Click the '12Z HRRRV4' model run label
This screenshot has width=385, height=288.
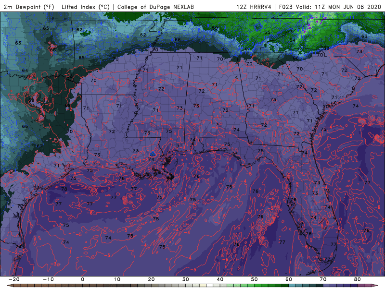click(x=254, y=7)
